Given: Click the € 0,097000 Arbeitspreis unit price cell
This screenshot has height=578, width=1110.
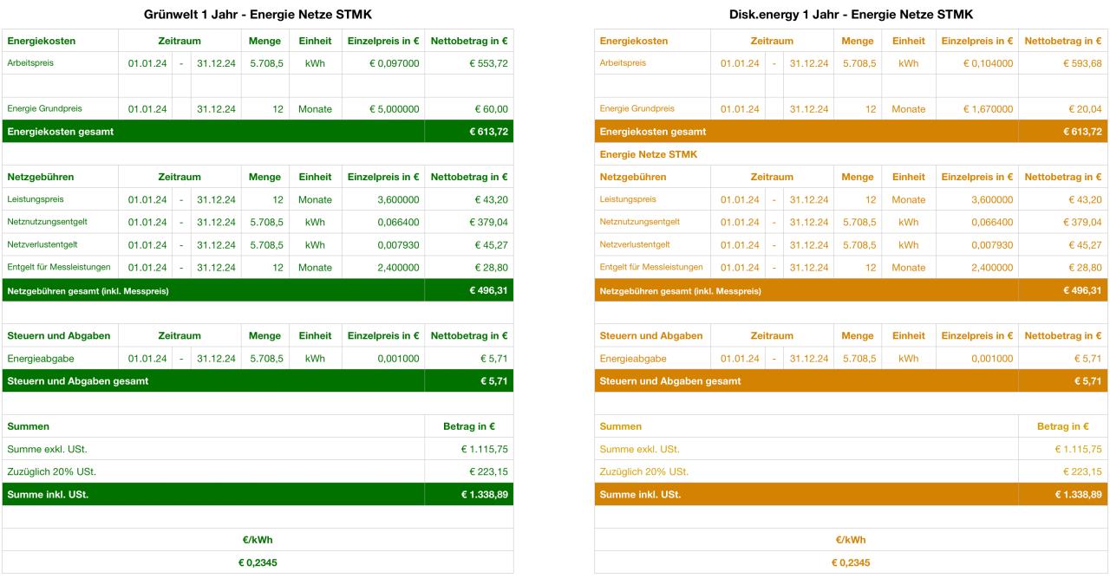Looking at the screenshot, I should (382, 63).
